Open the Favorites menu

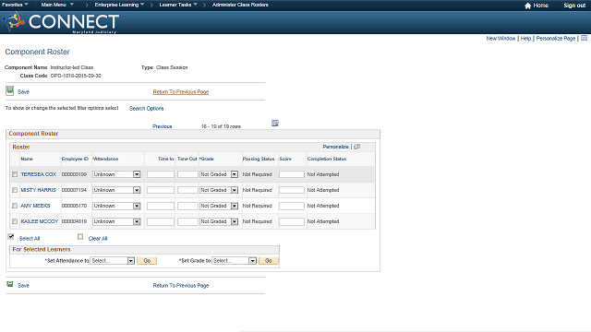[x=16, y=5]
